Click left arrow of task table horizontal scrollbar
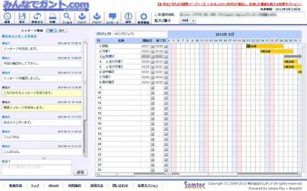The image size is (307, 191). point(98,174)
